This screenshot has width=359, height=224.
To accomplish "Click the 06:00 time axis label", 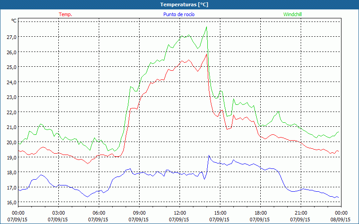I will (x=99, y=213).
